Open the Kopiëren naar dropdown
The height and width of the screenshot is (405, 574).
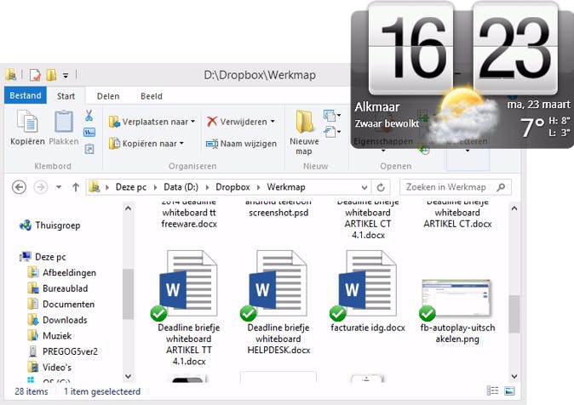(146, 144)
